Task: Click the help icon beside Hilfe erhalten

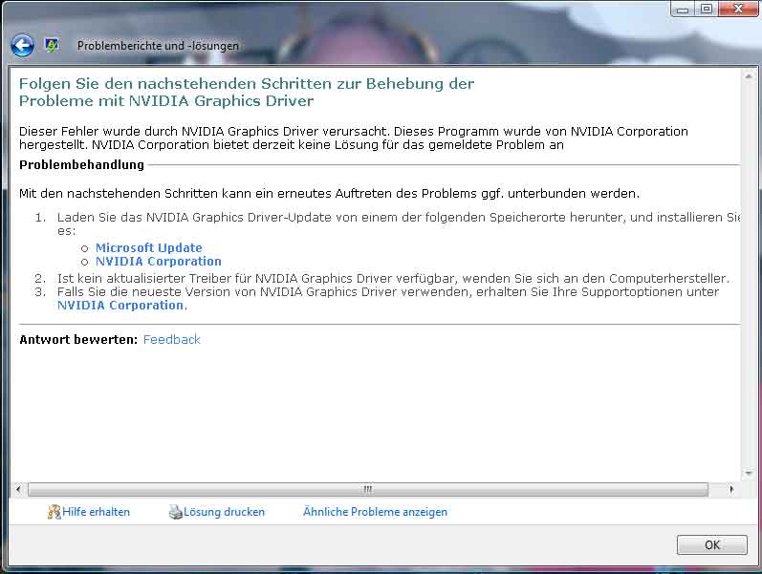Action: tap(54, 512)
